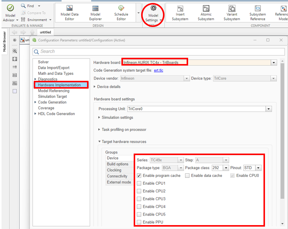
Task: Select Hardware Implementation in the tree
Action: tap(59, 85)
